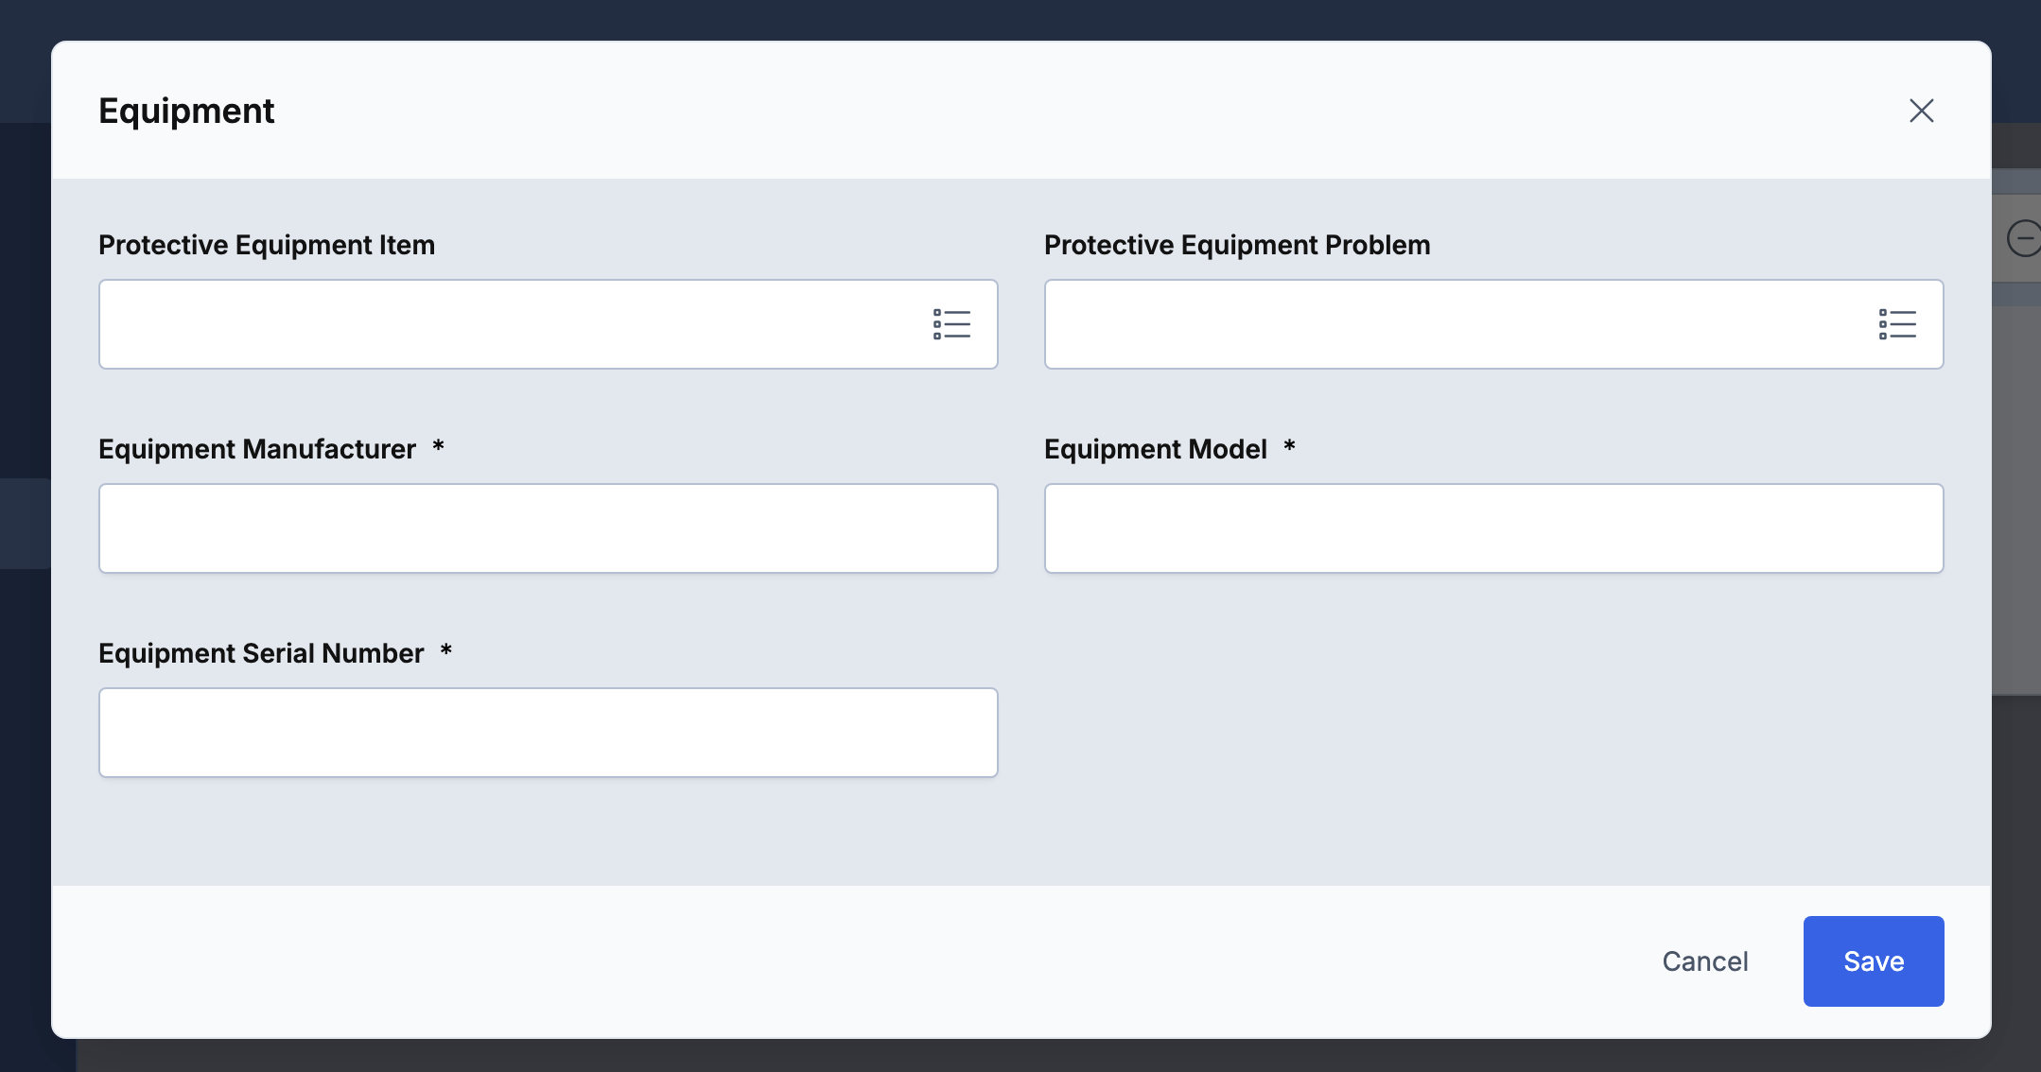2041x1072 pixels.
Task: Click the Equipment Model label text
Action: pos(1155,449)
